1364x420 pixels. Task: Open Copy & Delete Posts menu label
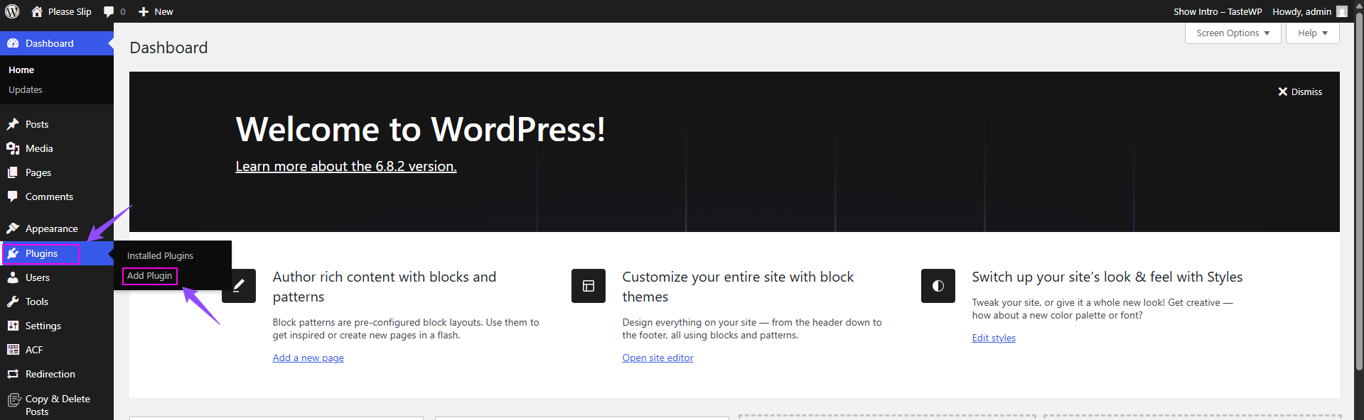point(58,405)
